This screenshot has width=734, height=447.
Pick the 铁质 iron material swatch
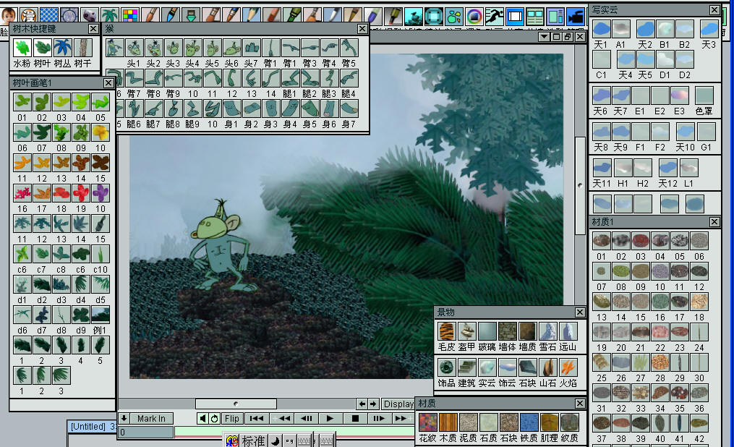tap(529, 422)
